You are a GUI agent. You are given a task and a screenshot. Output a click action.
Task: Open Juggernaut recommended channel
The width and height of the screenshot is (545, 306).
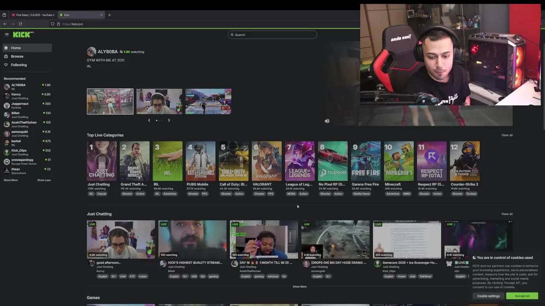pos(26,105)
